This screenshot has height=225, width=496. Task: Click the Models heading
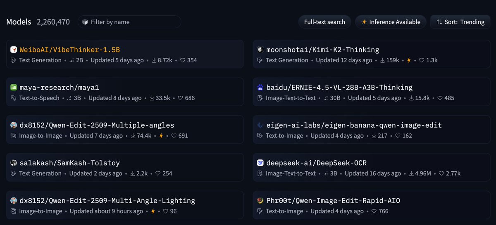pos(19,22)
